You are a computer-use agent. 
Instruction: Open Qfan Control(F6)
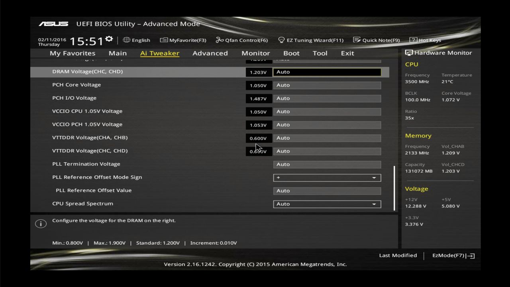click(x=242, y=40)
